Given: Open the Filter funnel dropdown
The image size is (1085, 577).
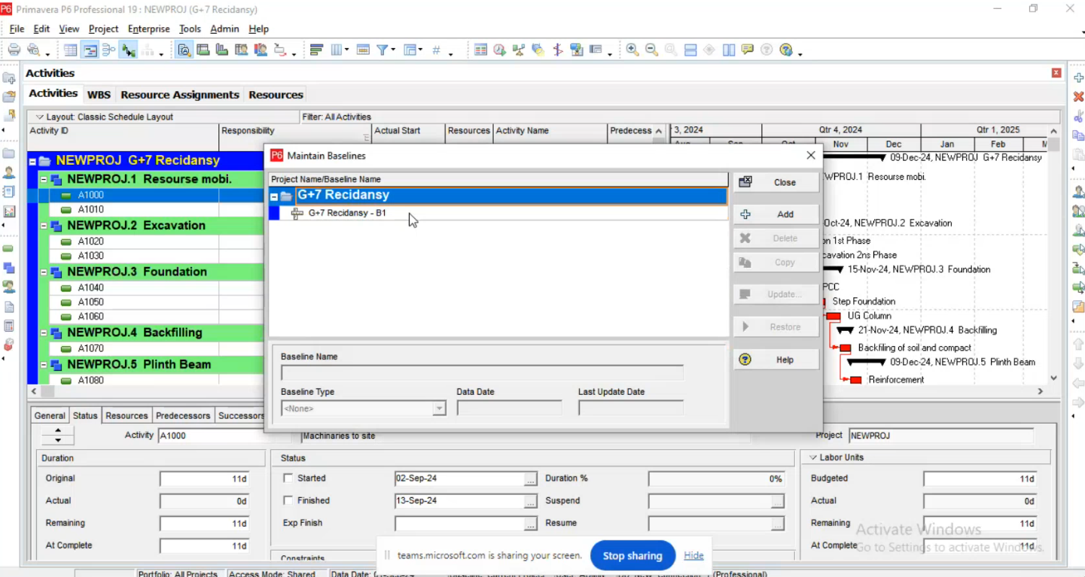Looking at the screenshot, I should [386, 50].
